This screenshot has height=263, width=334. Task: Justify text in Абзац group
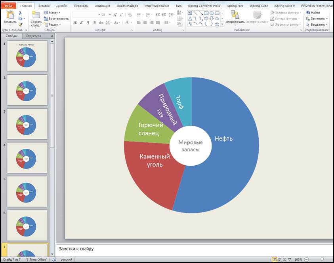click(x=158, y=22)
